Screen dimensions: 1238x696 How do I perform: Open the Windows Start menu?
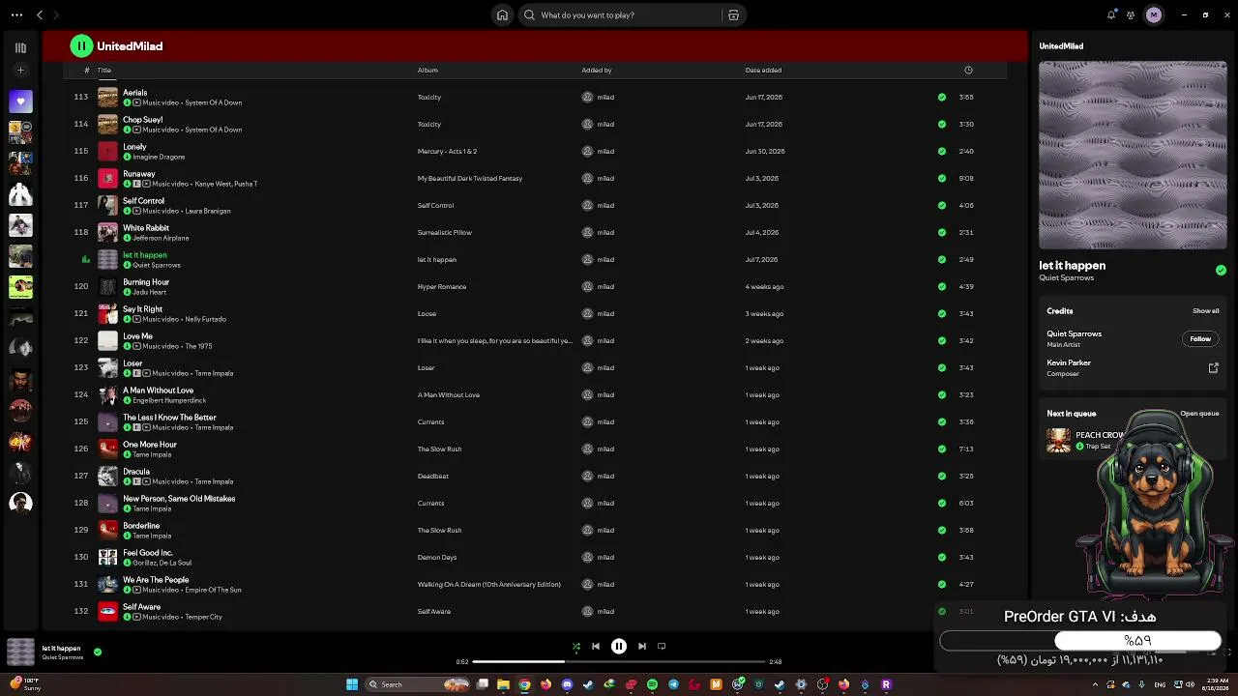tap(352, 684)
